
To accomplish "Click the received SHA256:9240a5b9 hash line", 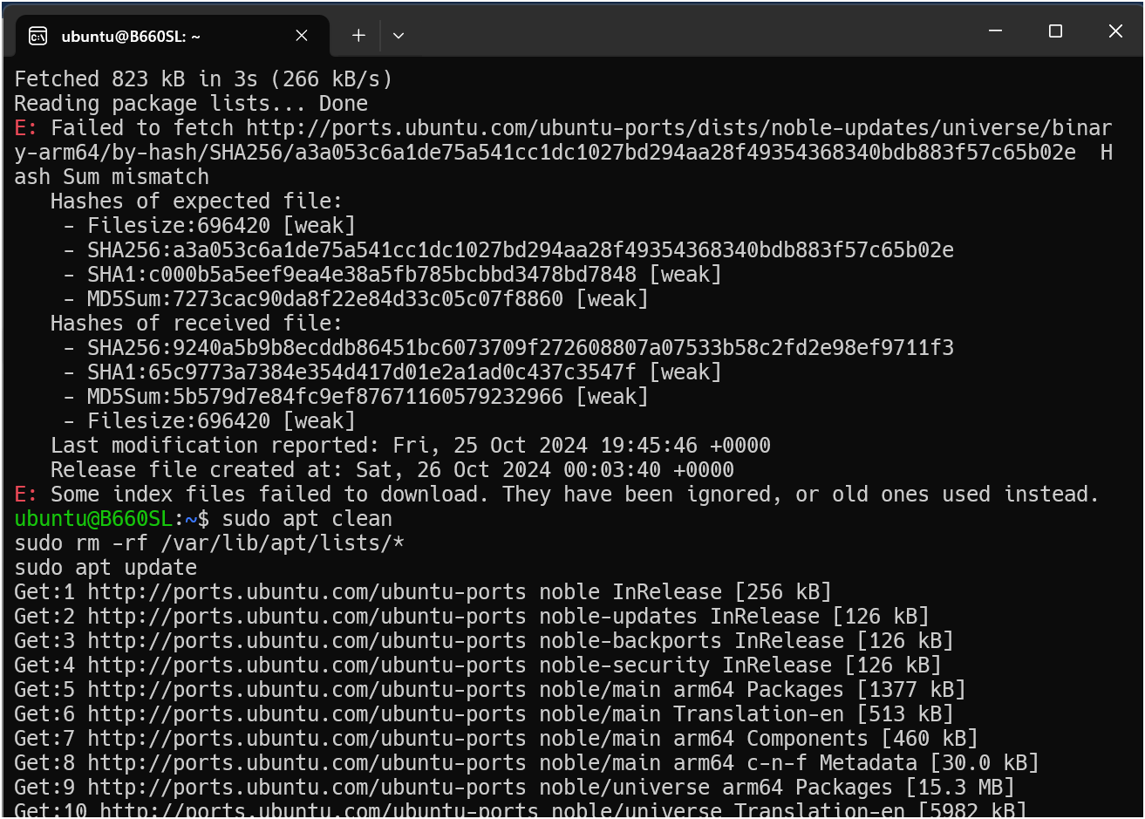I will (508, 348).
